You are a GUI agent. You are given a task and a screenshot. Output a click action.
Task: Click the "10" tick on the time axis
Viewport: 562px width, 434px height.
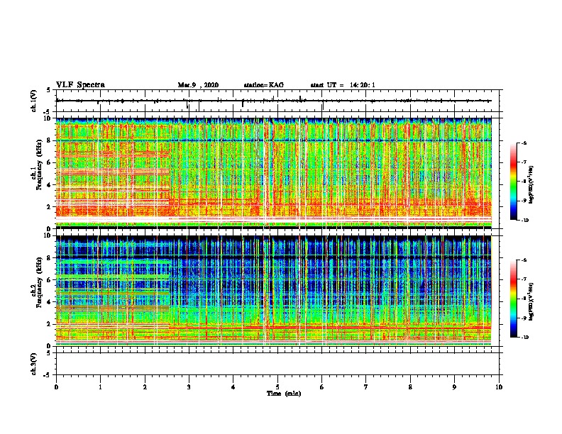(499, 386)
